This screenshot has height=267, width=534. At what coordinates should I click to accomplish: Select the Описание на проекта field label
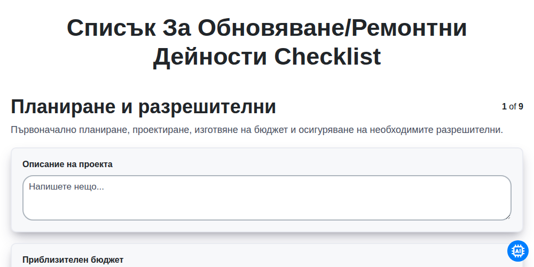(x=67, y=164)
